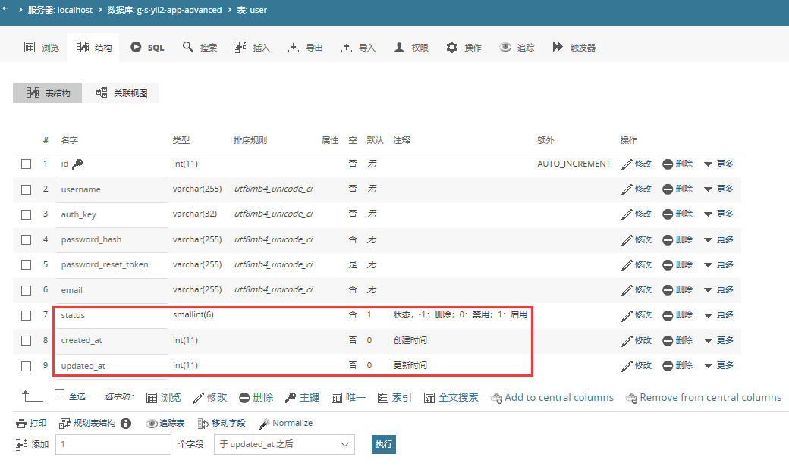
Task: Open the 于 updated_at 之后 position dropdown
Action: click(284, 445)
